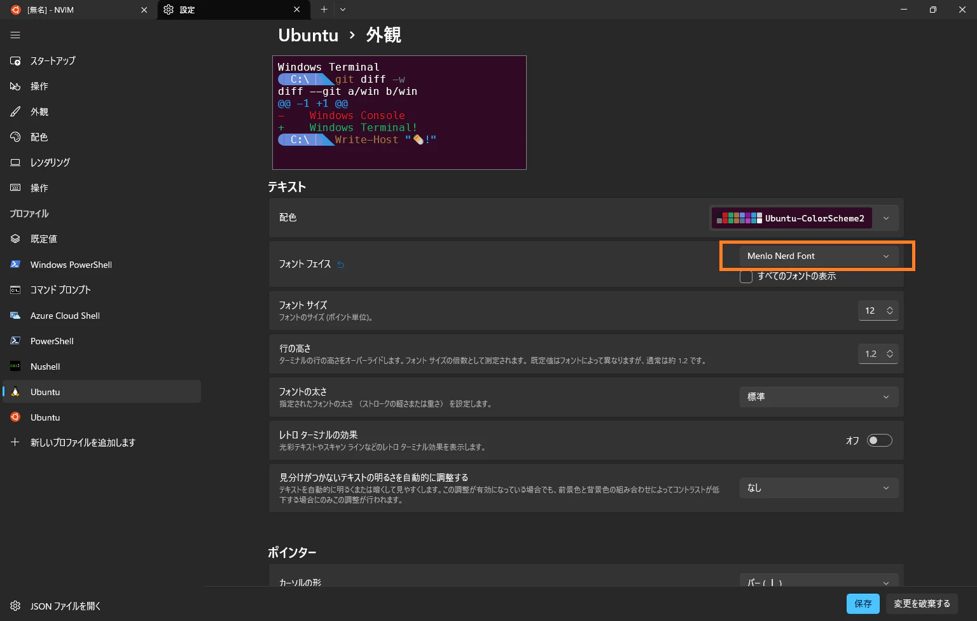Click Ubuntu in the breadcrumb
977x621 pixels.
pos(308,35)
